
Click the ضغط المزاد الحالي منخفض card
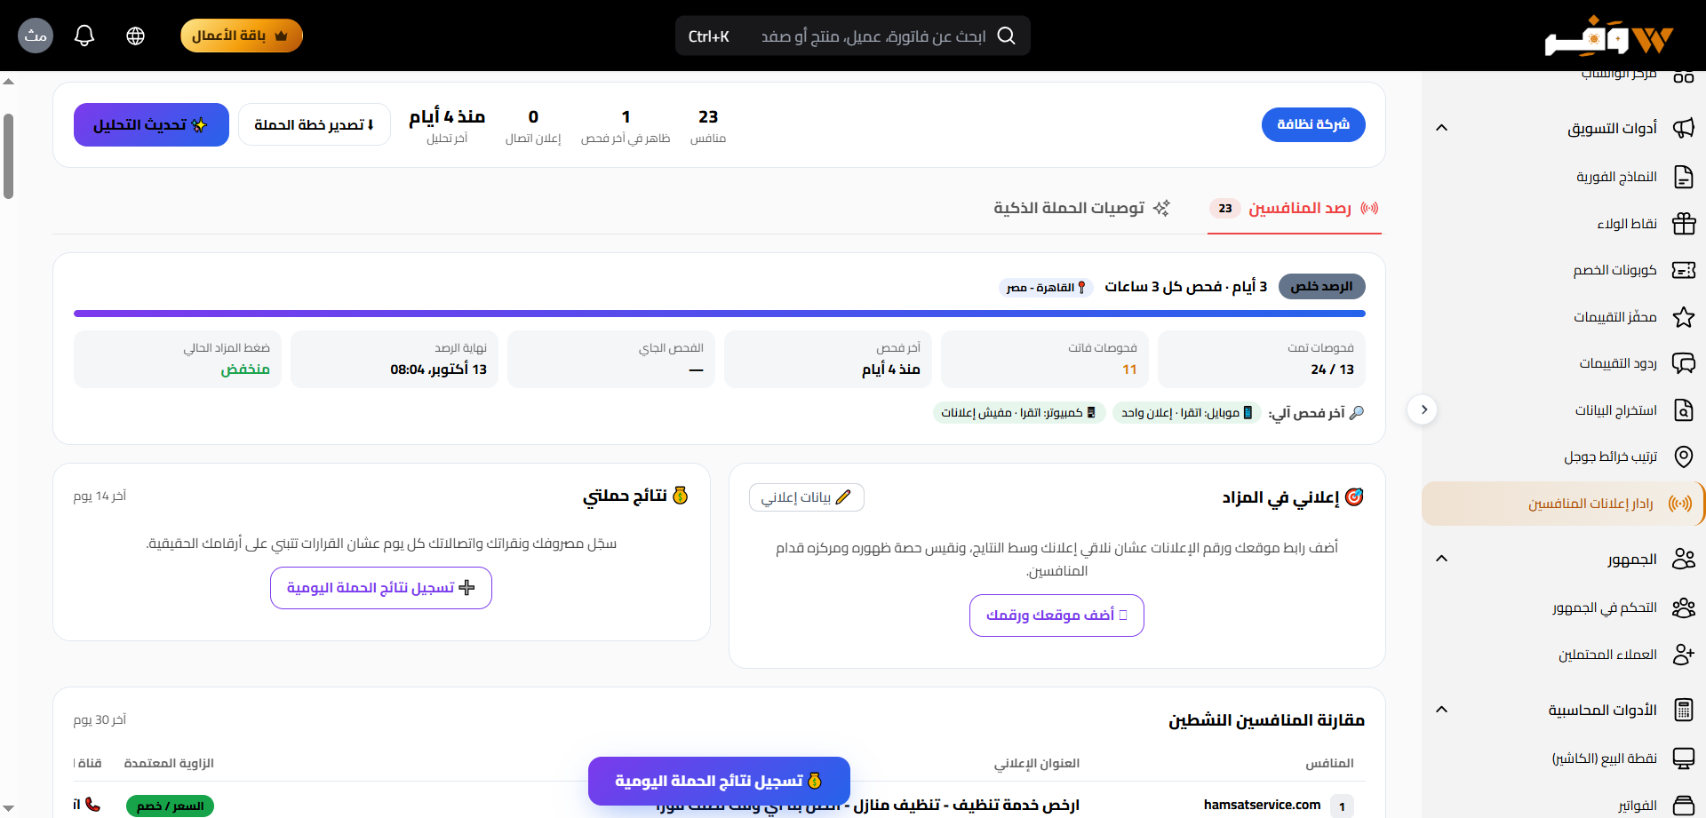[178, 359]
